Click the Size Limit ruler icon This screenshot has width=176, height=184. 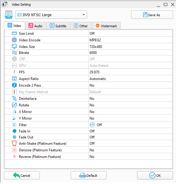pos(14,34)
